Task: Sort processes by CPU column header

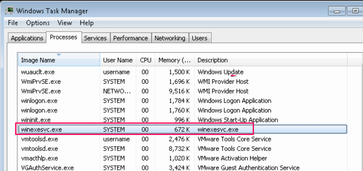Action: (x=146, y=60)
